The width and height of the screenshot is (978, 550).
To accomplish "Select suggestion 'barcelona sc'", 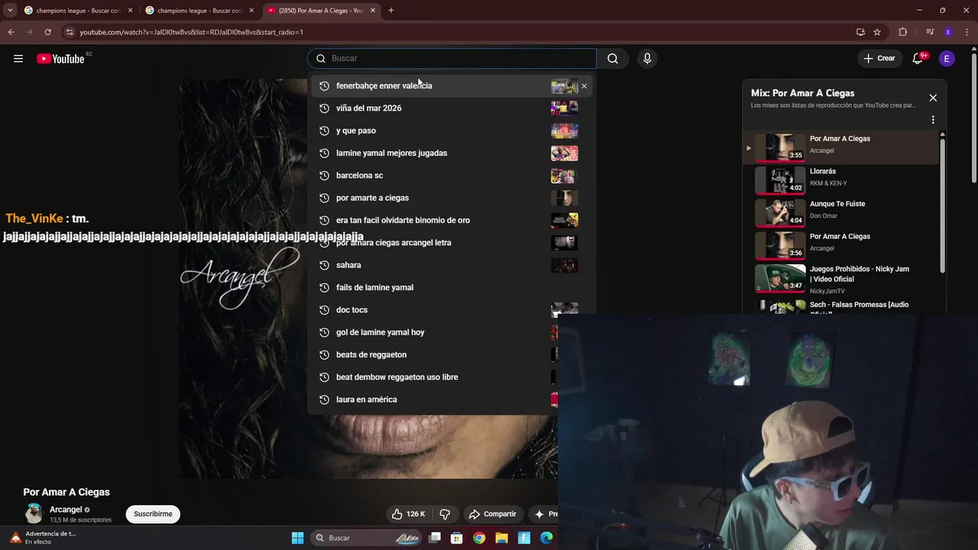I will (451, 176).
